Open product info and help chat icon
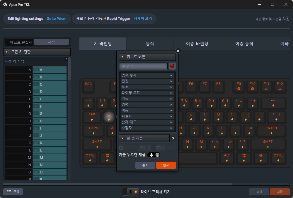 [x=286, y=18]
